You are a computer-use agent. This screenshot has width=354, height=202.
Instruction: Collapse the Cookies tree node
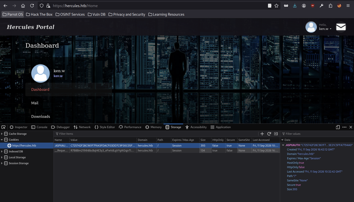point(2,140)
